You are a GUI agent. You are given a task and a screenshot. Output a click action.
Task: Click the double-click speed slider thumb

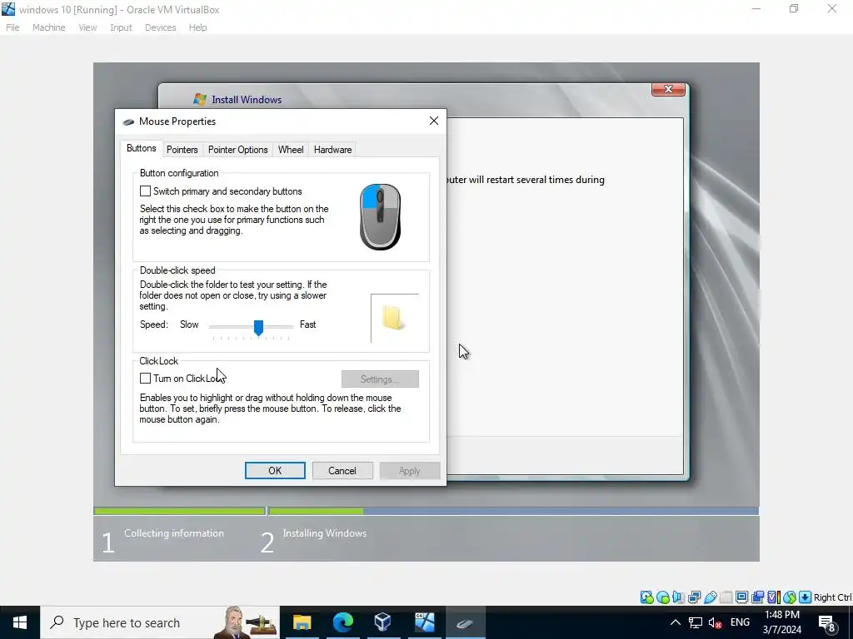coord(258,327)
